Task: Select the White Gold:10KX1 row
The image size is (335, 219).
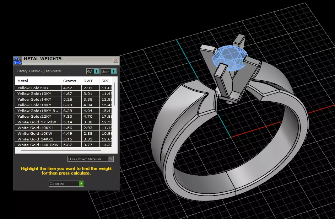Action: click(x=64, y=128)
